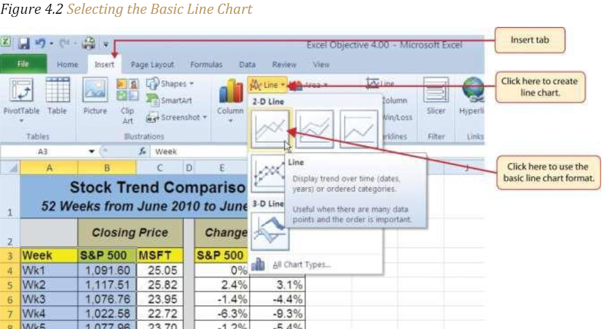Select the 100% Stacked Line chart thumbnail
Screen dimensions: 603x329
pyautogui.click(x=359, y=129)
